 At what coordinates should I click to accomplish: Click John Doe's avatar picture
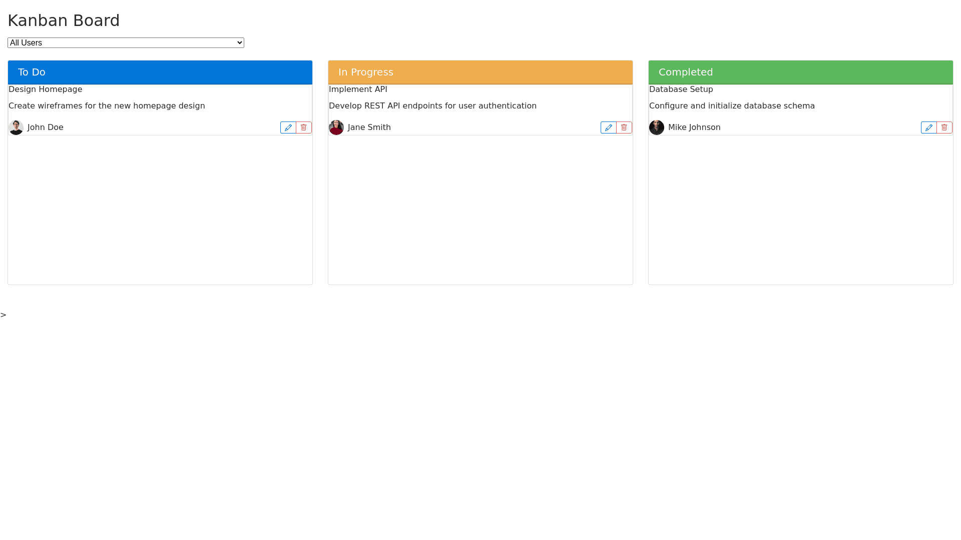(x=16, y=127)
